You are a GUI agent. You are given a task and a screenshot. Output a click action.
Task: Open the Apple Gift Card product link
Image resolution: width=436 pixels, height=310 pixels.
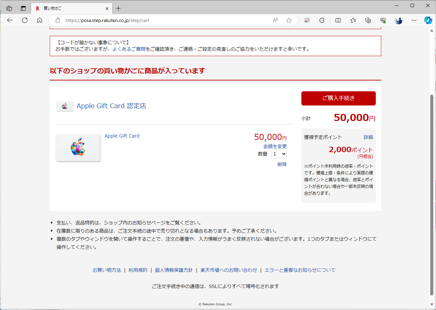(122, 136)
